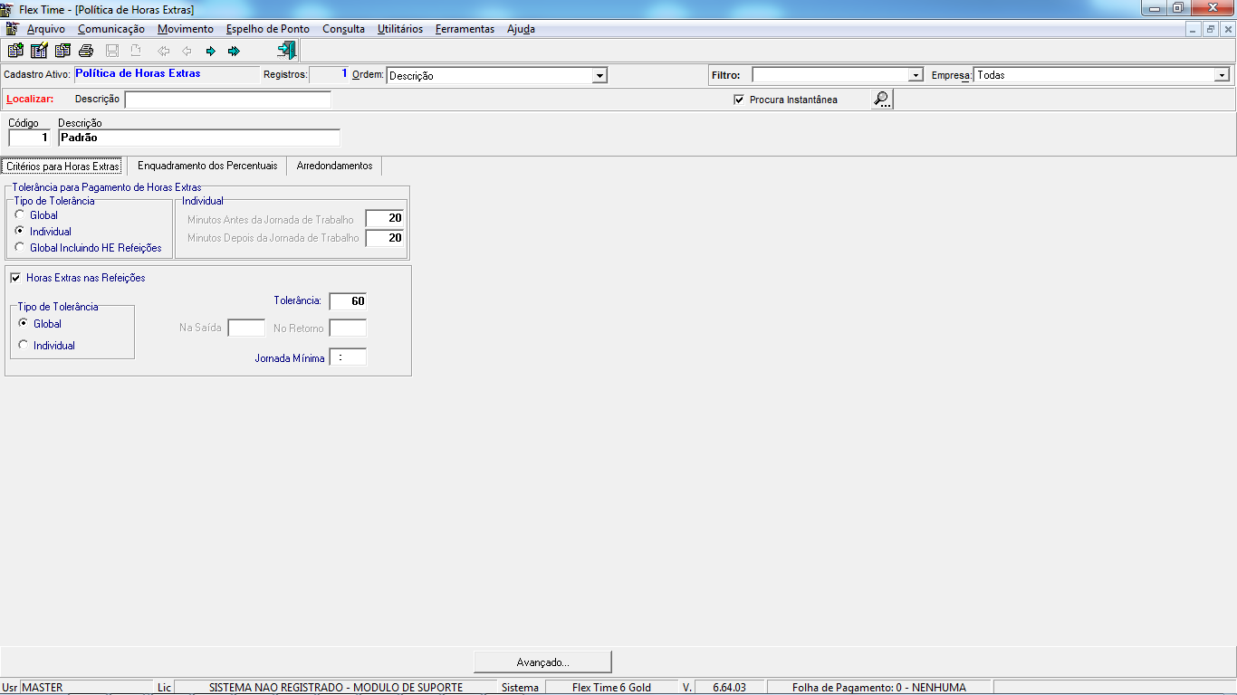Click the Flex Time 6 Gold status entry
Image resolution: width=1237 pixels, height=695 pixels.
pos(611,688)
